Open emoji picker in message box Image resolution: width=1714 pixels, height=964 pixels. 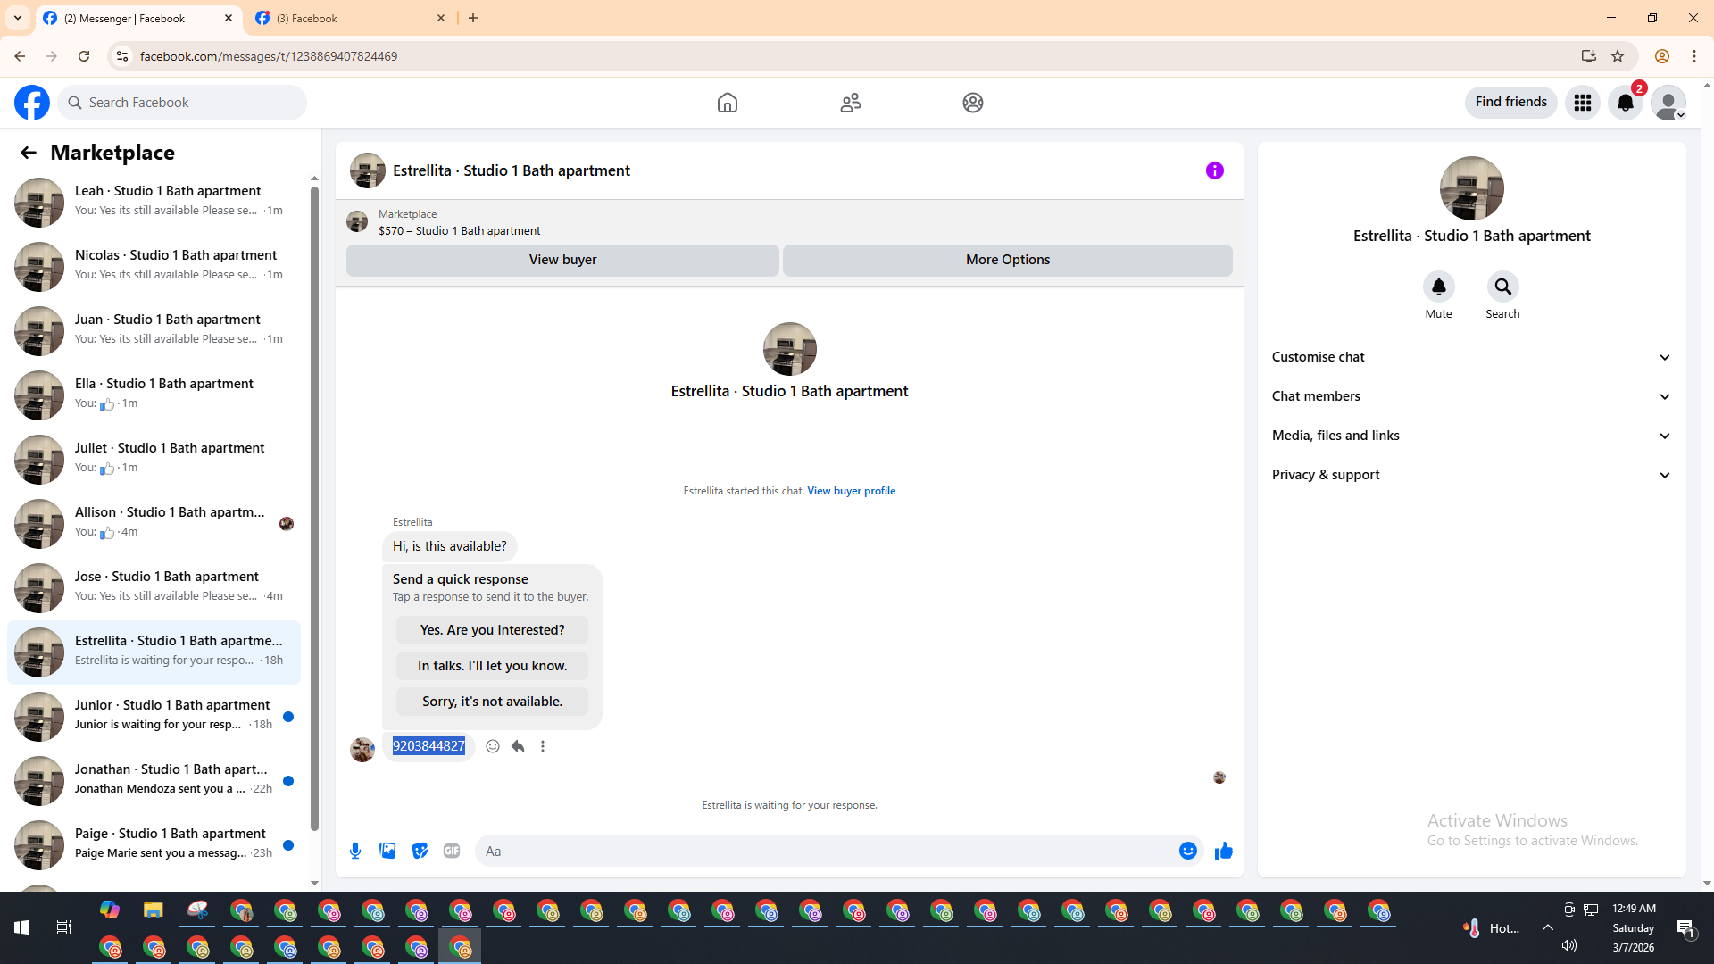[x=1187, y=851]
